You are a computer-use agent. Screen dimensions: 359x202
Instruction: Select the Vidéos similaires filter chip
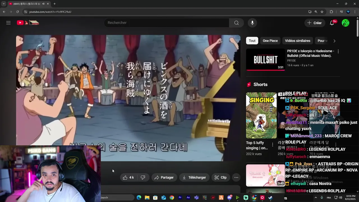[298, 41]
